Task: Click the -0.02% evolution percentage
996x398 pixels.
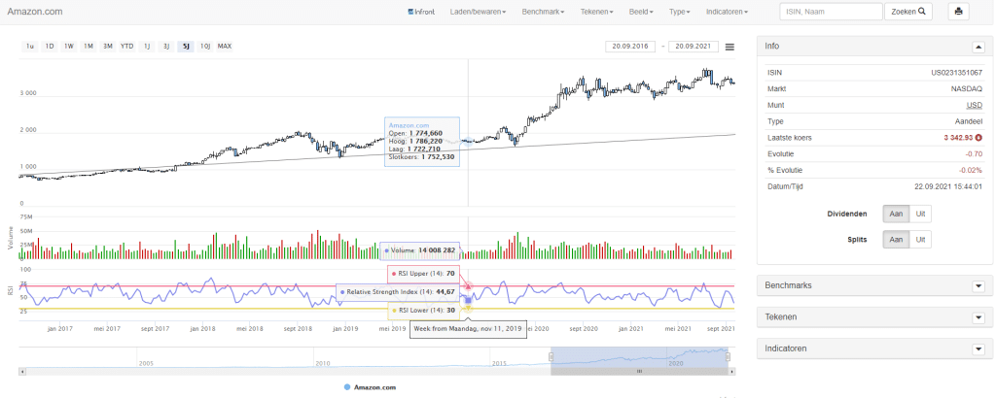Action: tap(970, 170)
